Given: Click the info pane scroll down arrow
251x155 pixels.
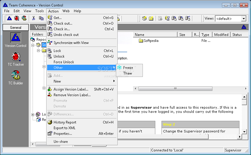Looking at the screenshot, I should coord(244,132).
